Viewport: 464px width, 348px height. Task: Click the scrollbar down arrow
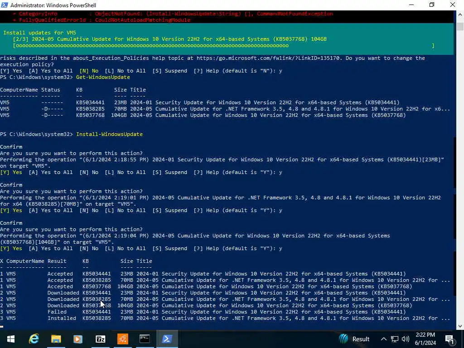point(460,326)
